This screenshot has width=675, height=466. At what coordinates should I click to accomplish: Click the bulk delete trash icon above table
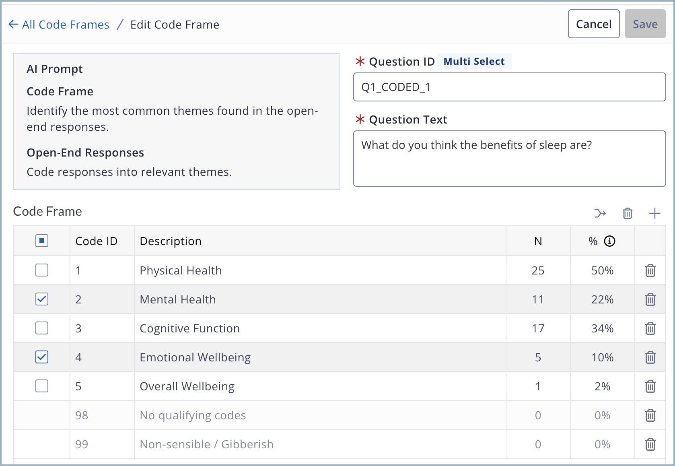pyautogui.click(x=628, y=213)
